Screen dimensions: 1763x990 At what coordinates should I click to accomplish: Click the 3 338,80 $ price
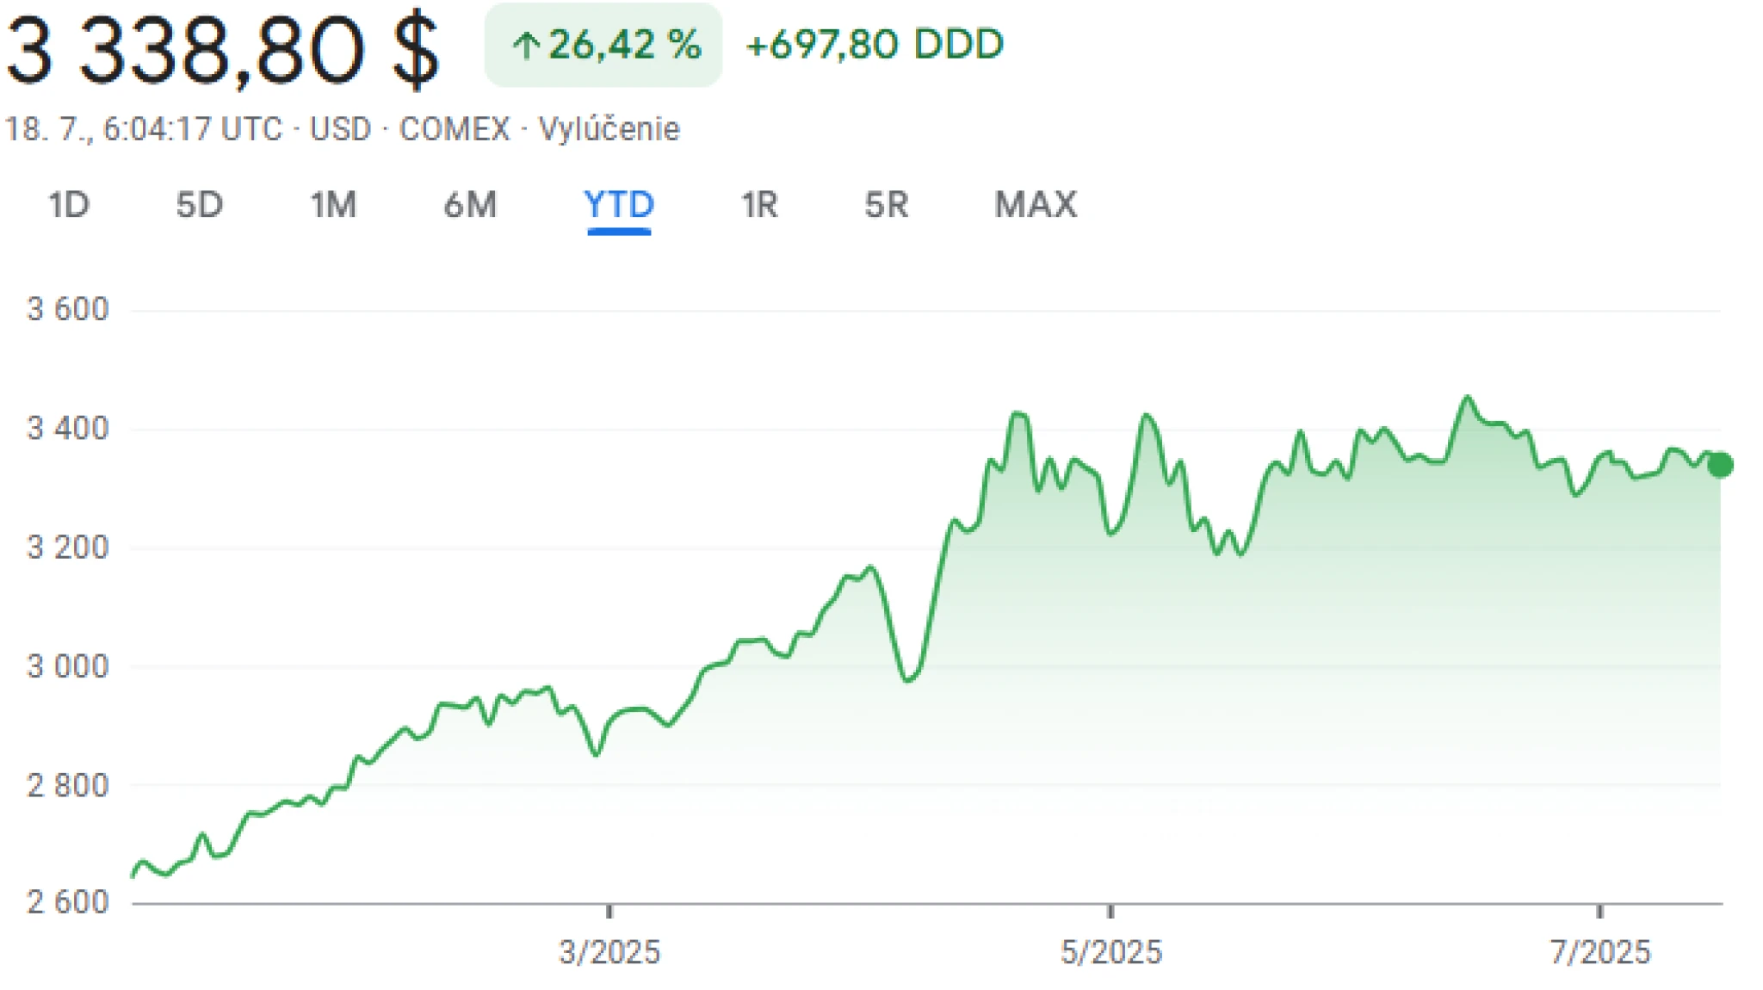[x=222, y=52]
